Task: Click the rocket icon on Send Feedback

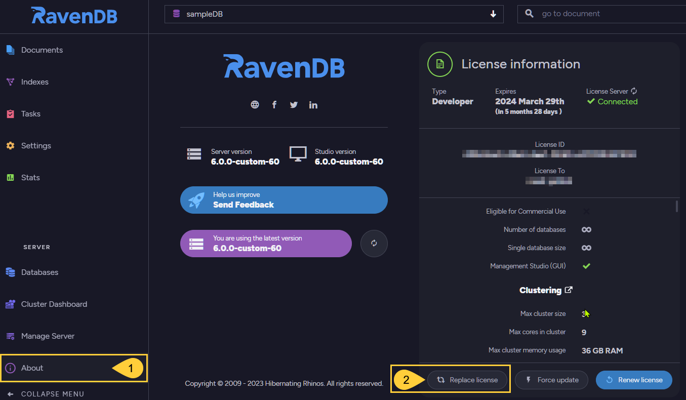Action: pyautogui.click(x=196, y=200)
